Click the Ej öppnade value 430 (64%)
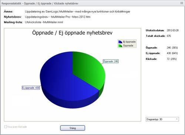Viewport: 185px width, 135px height. (172, 53)
